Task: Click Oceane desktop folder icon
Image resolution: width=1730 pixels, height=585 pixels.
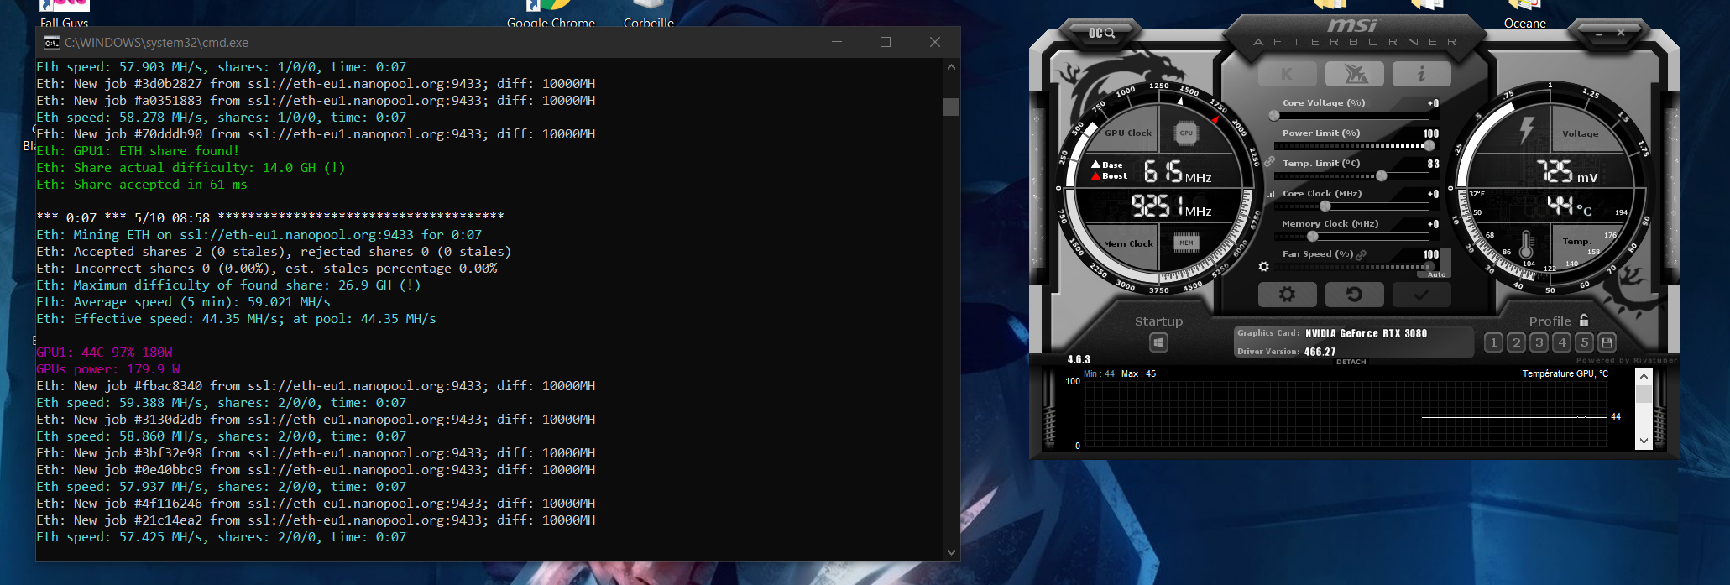Action: pos(1525,14)
